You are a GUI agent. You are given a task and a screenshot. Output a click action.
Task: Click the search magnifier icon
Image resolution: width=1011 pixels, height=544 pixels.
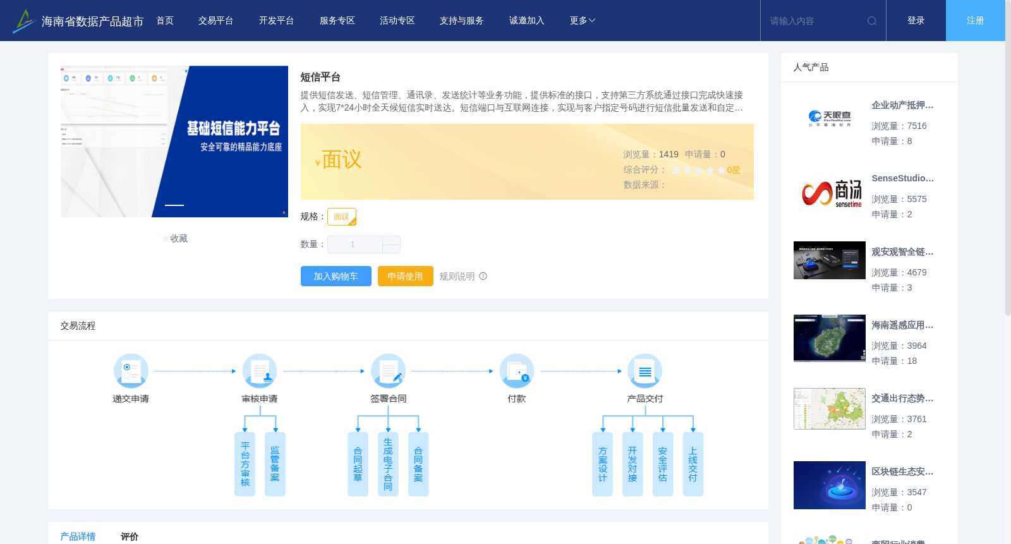[x=872, y=21]
